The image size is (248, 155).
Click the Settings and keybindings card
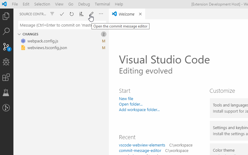[229, 131]
